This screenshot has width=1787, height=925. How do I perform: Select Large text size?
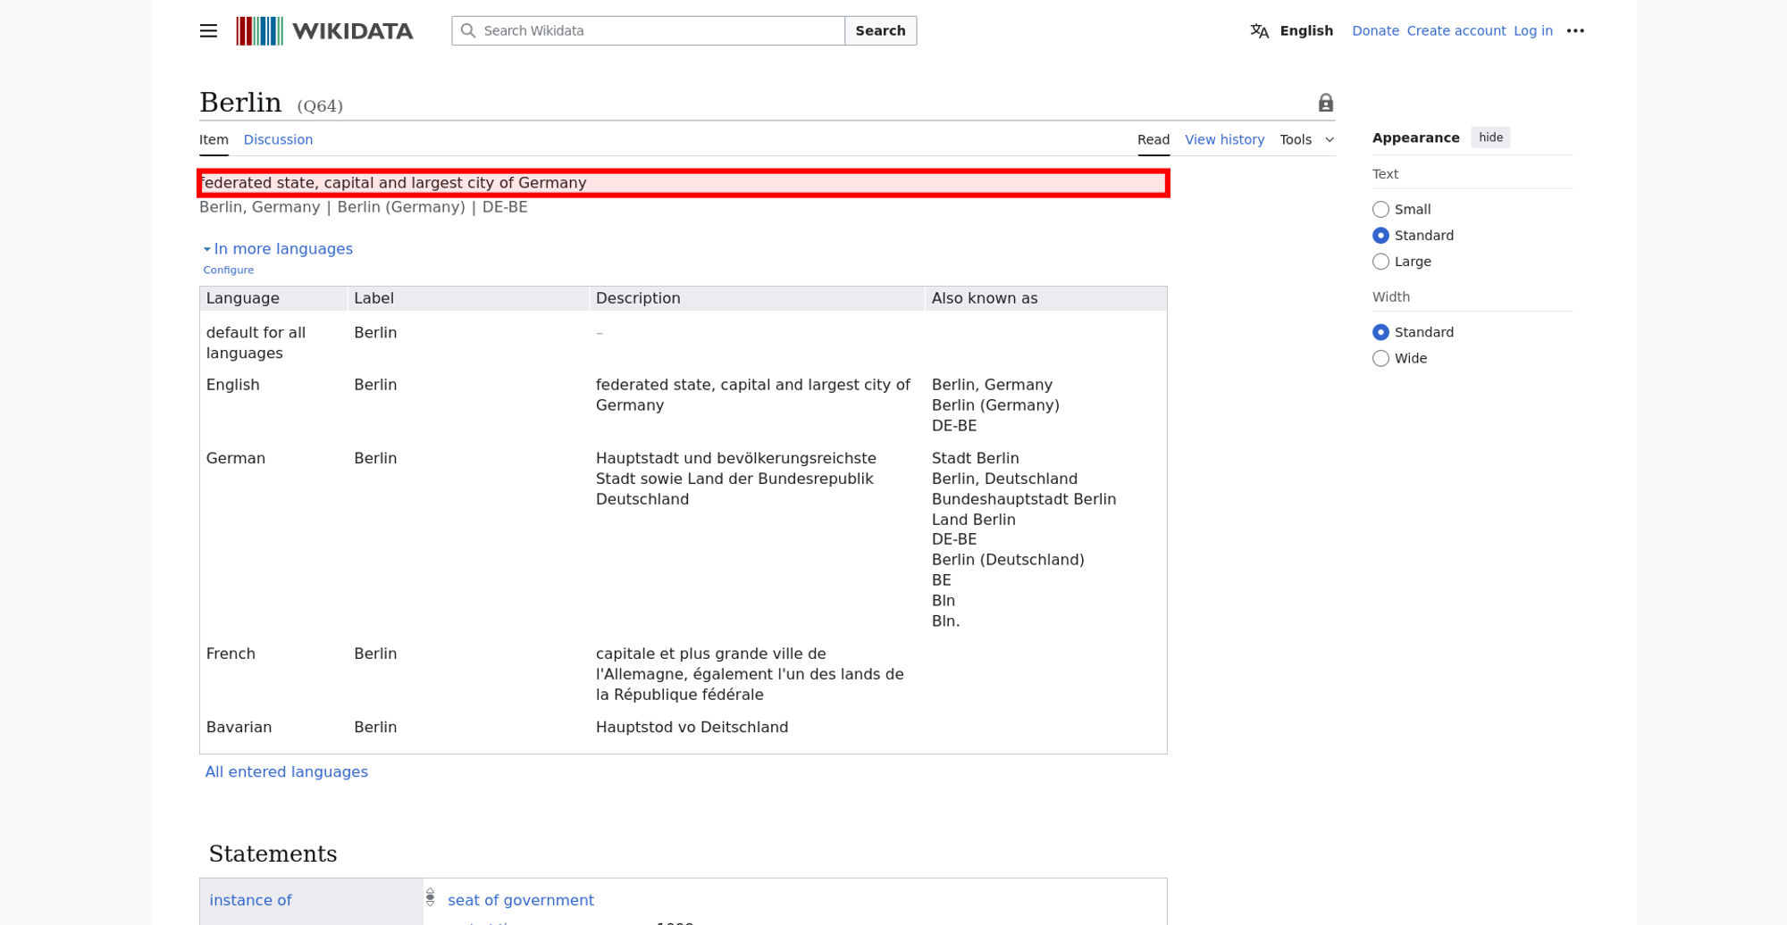(1380, 261)
